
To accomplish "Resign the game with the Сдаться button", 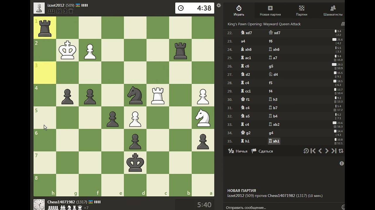I will pyautogui.click(x=262, y=151).
